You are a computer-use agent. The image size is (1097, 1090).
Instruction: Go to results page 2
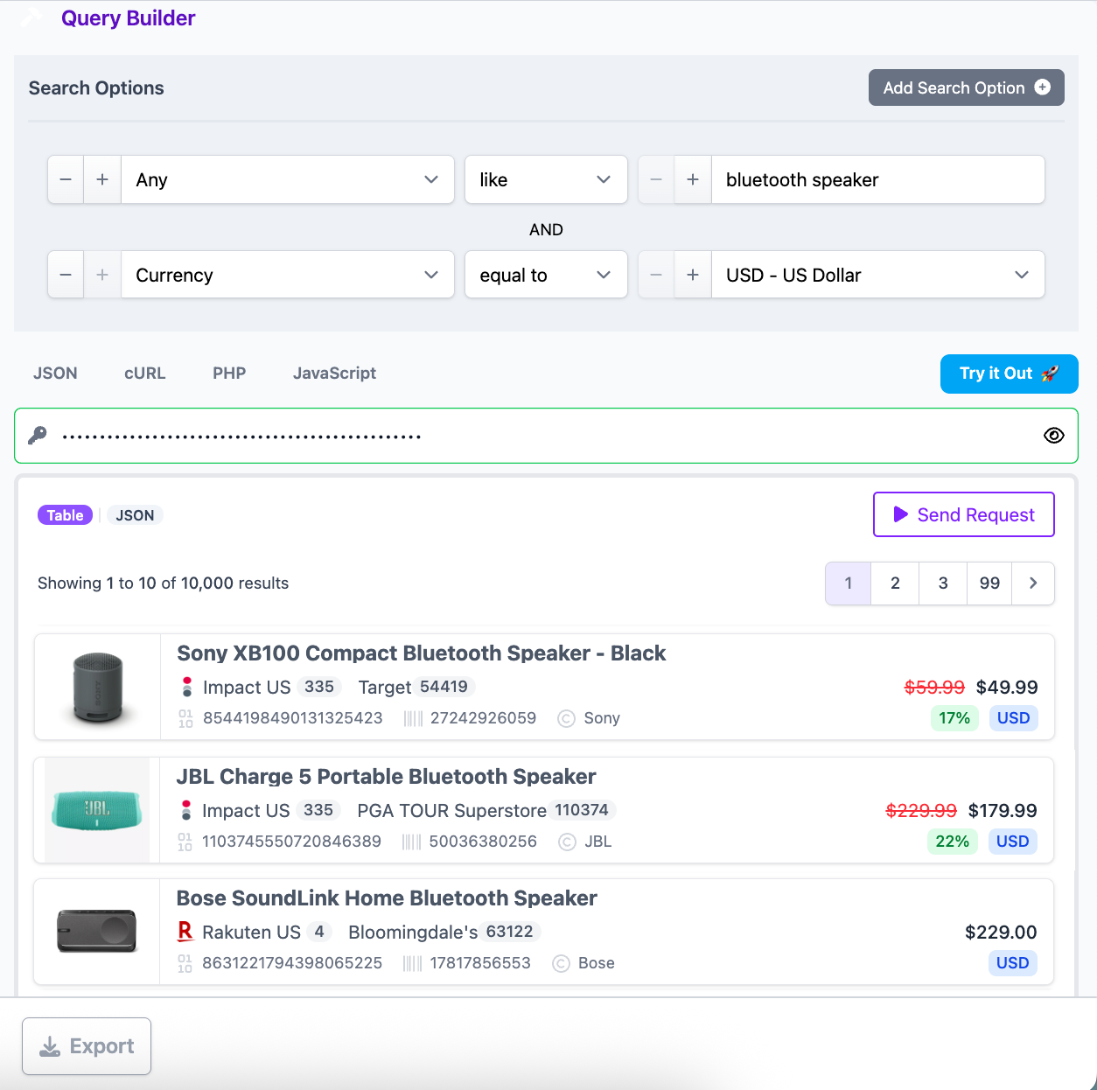895,583
